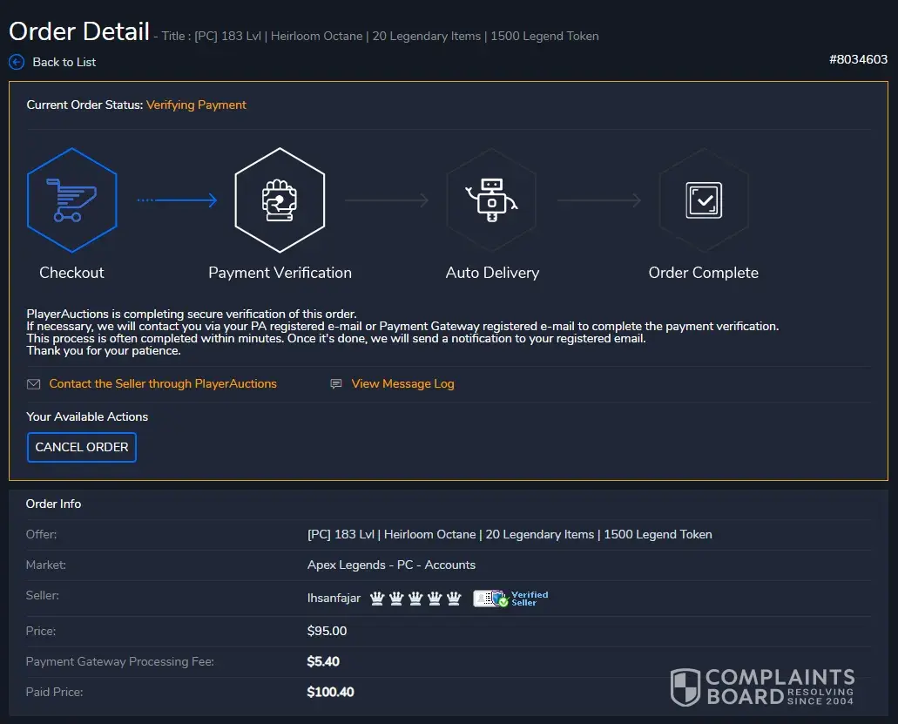898x724 pixels.
Task: Click the Auto Delivery robot icon
Action: click(492, 200)
